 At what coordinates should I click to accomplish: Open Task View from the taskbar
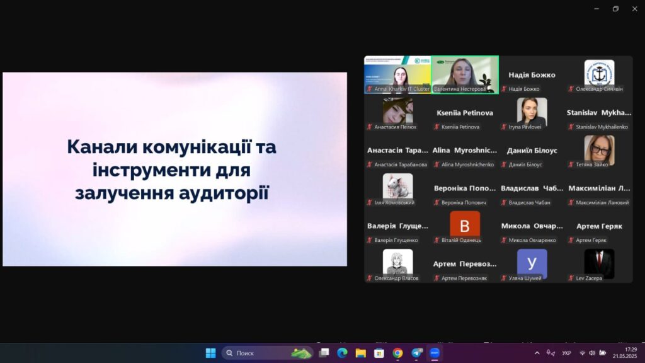(x=324, y=353)
